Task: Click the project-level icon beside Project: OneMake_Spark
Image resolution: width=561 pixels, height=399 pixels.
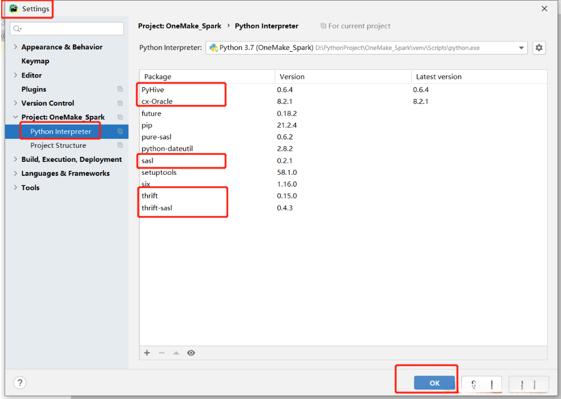Action: click(x=120, y=117)
